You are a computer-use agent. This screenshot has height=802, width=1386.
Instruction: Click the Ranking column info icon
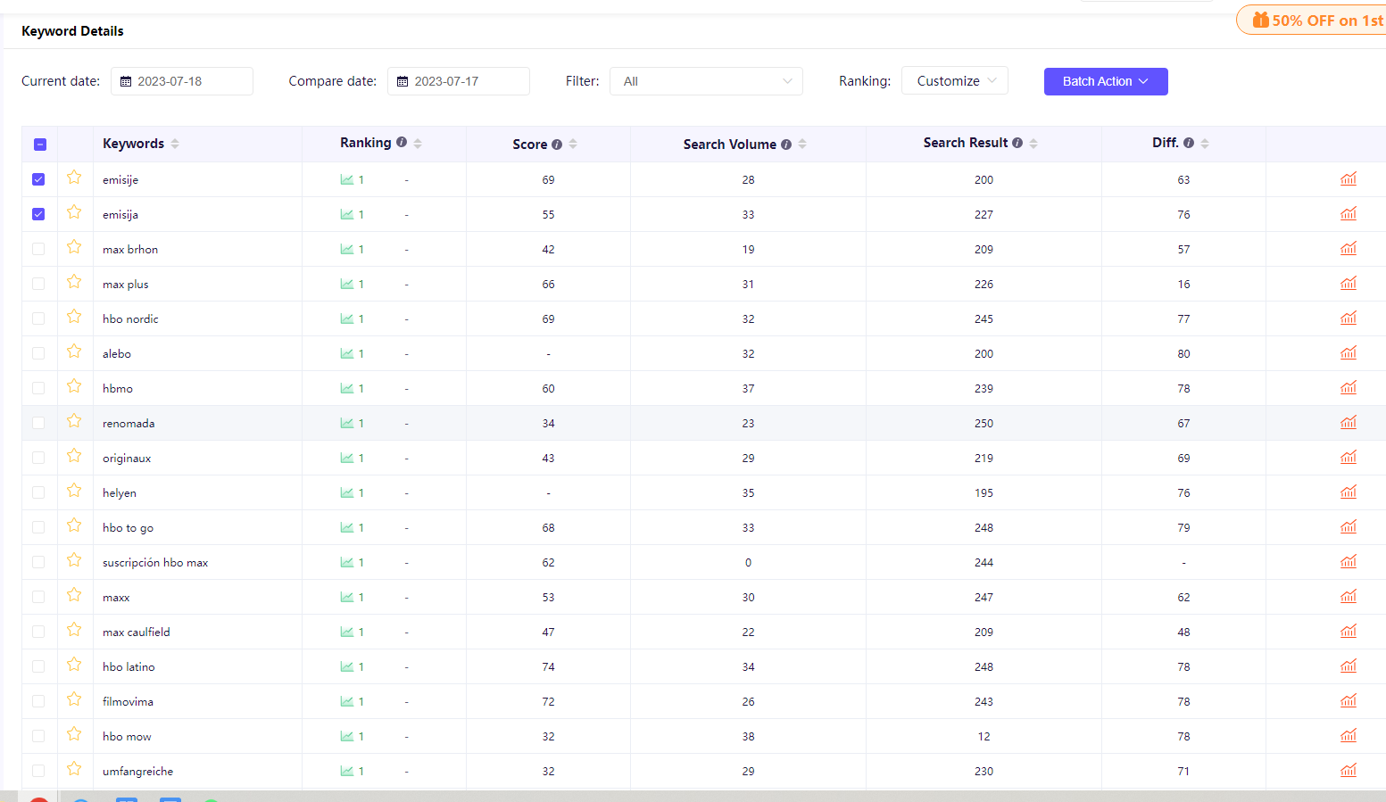tap(402, 143)
